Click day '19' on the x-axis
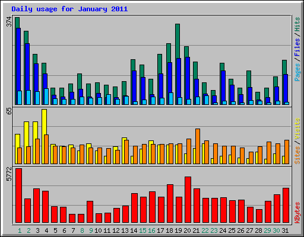Screen dimensions: 304x237 pos(178,230)
